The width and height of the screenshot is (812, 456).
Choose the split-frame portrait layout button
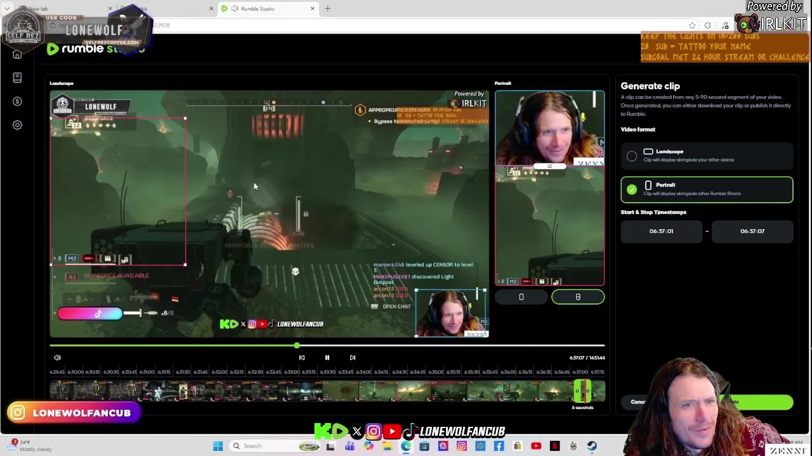(578, 297)
